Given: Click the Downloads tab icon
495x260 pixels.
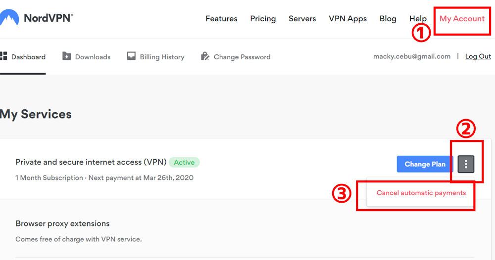Looking at the screenshot, I should 67,56.
